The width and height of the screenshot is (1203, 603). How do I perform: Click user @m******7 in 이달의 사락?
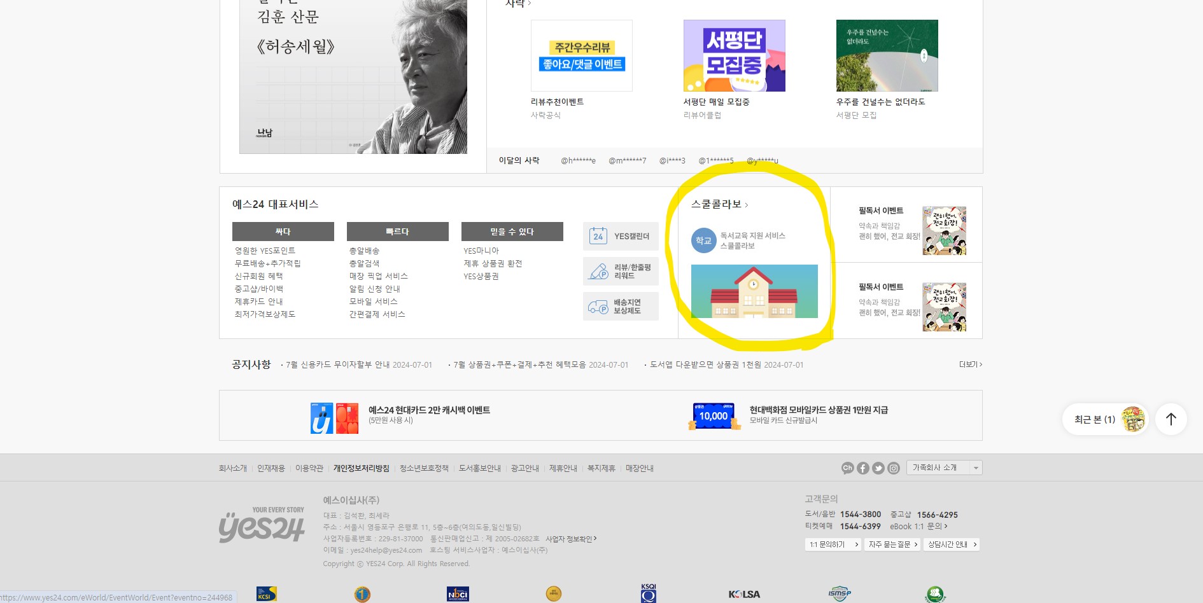coord(628,161)
